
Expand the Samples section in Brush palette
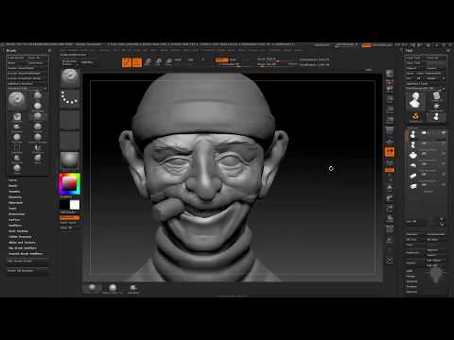(14, 192)
